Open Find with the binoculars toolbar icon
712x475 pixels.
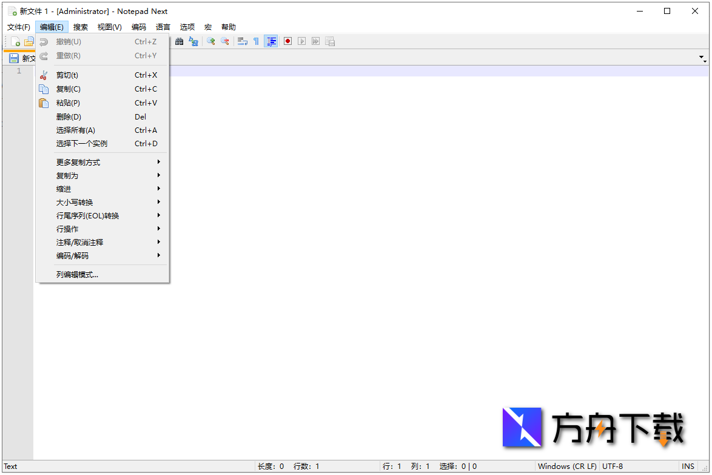180,41
